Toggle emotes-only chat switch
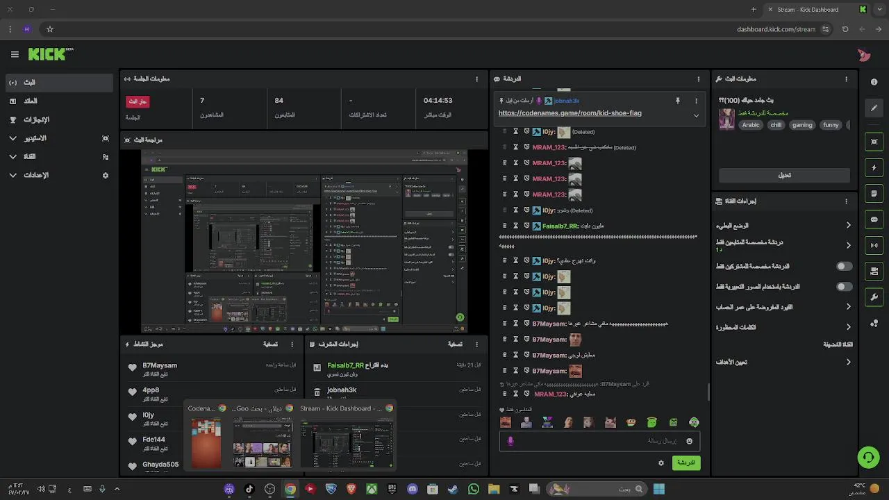Image resolution: width=889 pixels, height=500 pixels. click(844, 286)
